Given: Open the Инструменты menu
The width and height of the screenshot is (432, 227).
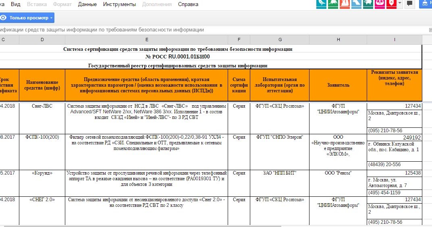Looking at the screenshot, I should (119, 4).
